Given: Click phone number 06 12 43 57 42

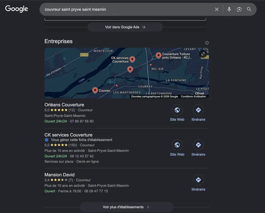Looking at the screenshot, I should 82,156.
